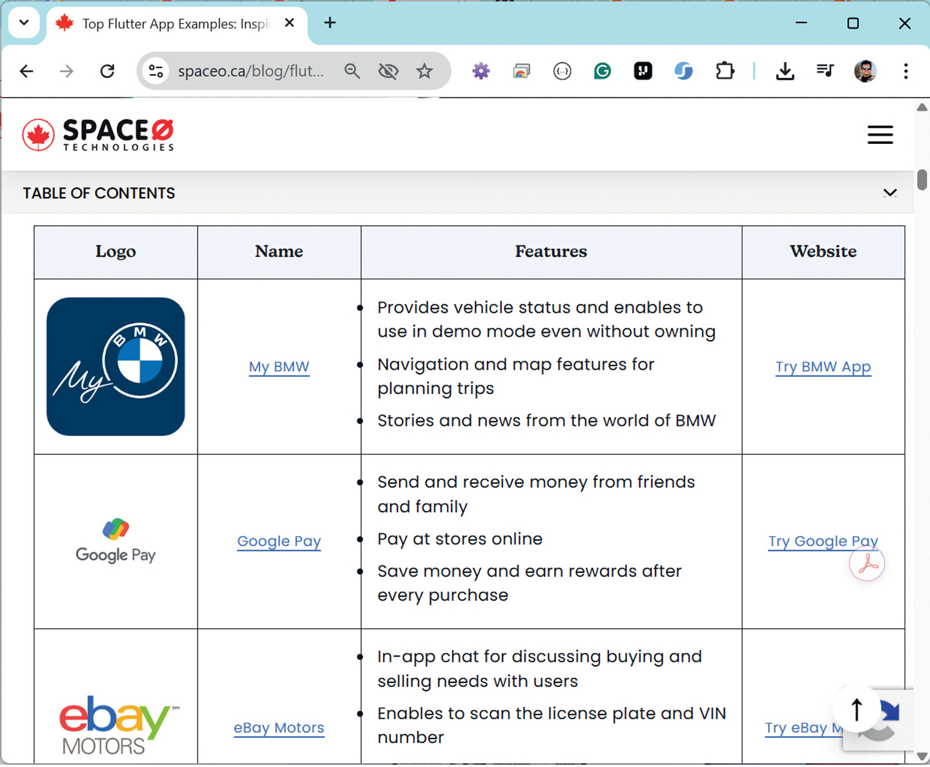Image resolution: width=930 pixels, height=767 pixels.
Task: Click the Grammarly extension icon
Action: (603, 71)
